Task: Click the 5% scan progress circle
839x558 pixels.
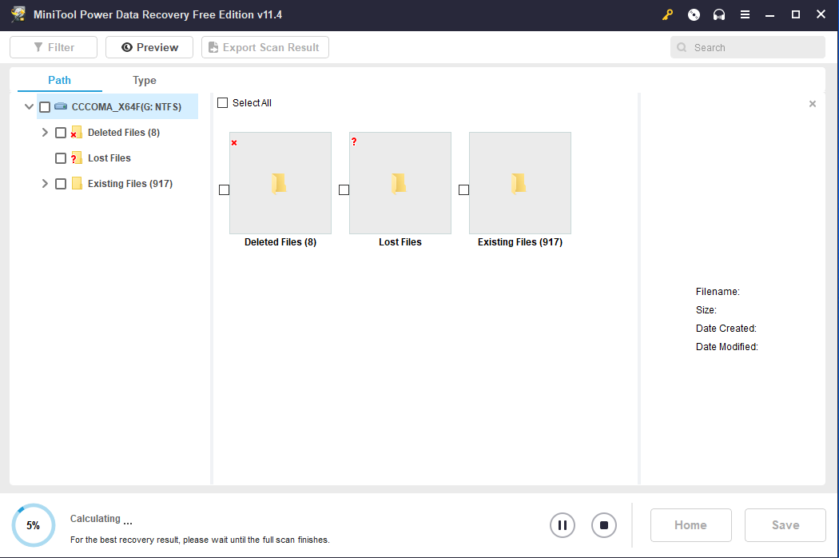Action: pyautogui.click(x=34, y=525)
